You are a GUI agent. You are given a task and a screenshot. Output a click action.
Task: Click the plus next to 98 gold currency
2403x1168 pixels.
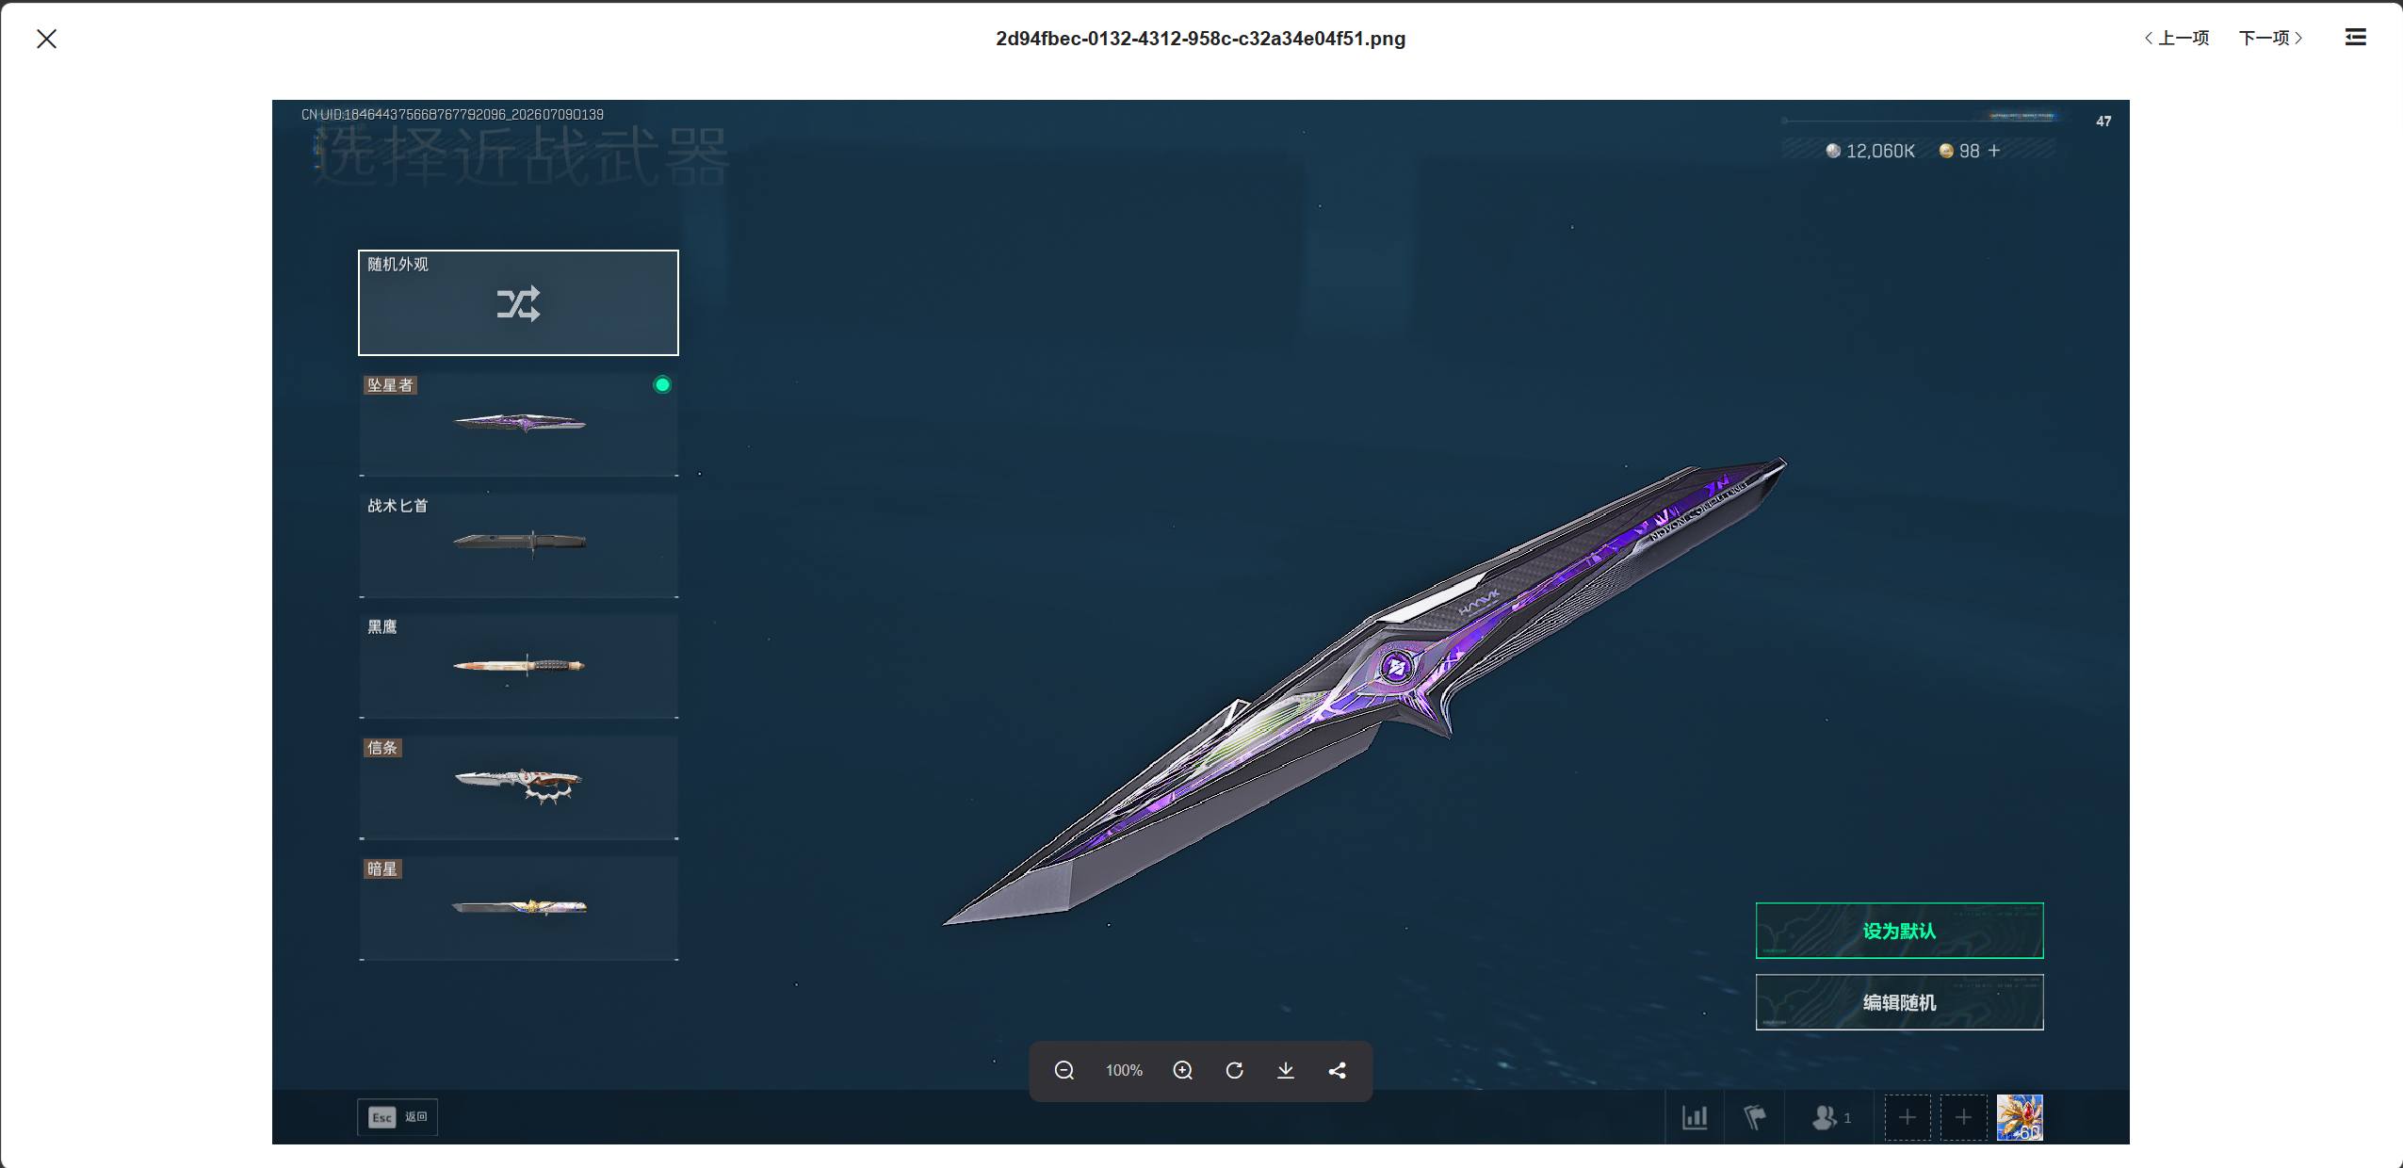point(1993,151)
